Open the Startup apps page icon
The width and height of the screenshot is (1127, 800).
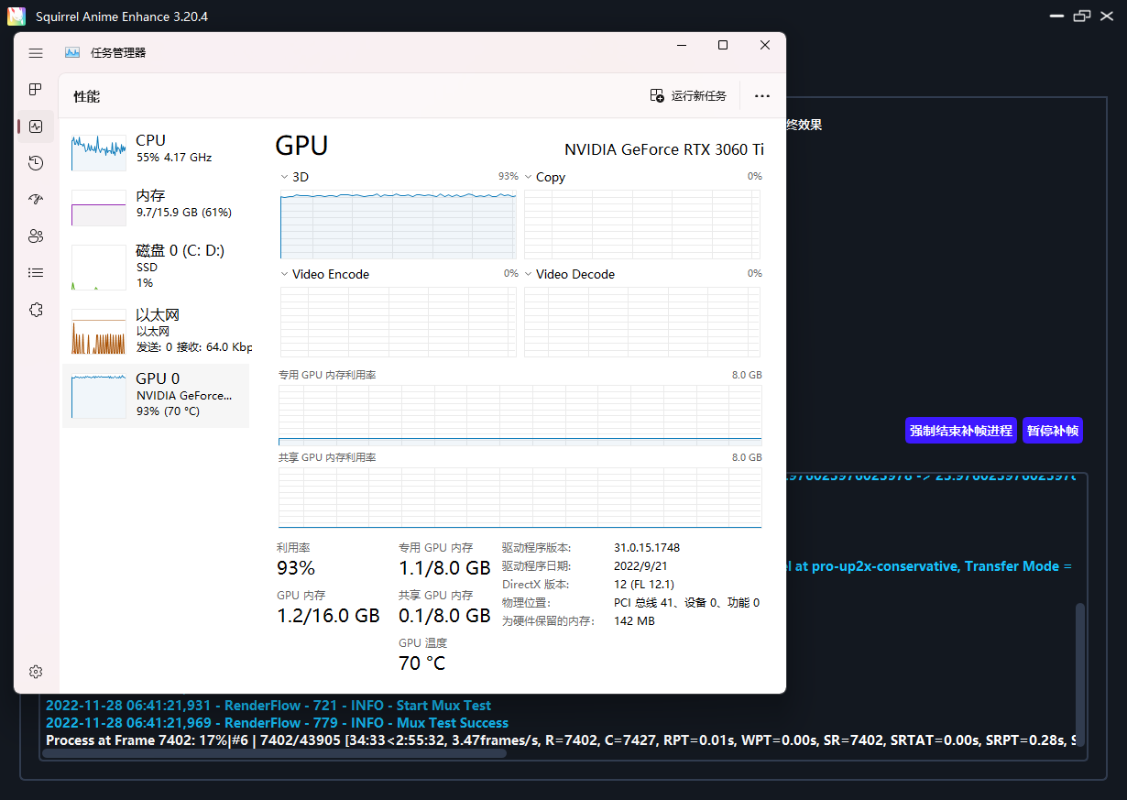click(x=36, y=200)
